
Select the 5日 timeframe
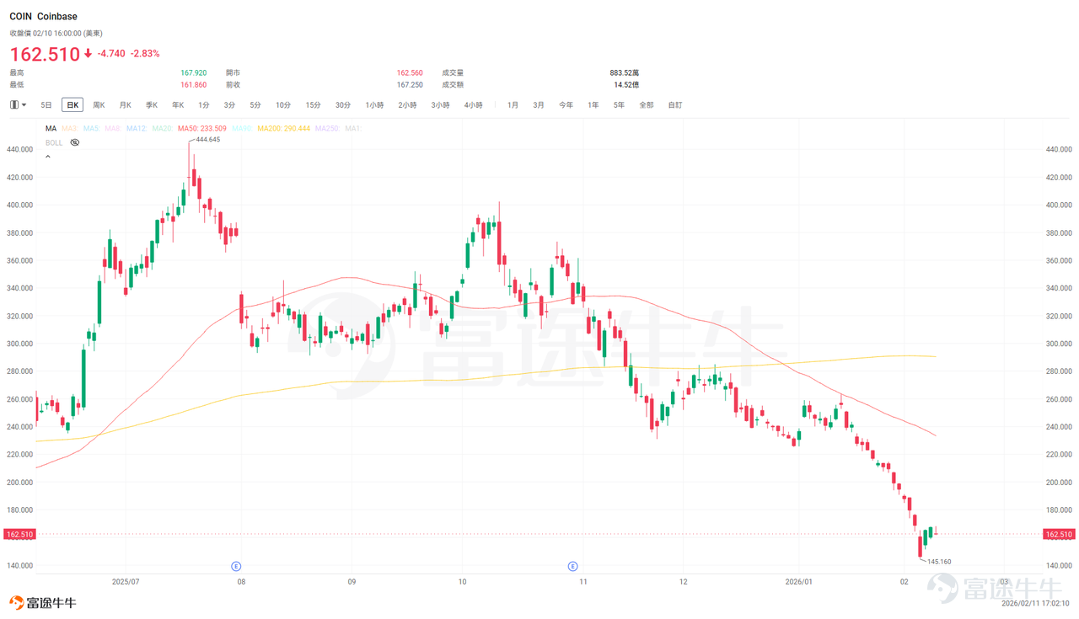point(46,105)
